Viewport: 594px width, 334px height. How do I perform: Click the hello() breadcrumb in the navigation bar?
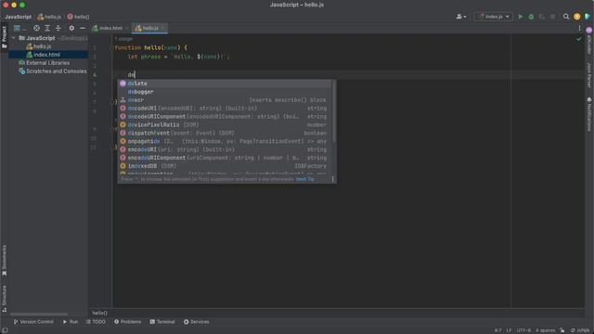coord(78,17)
